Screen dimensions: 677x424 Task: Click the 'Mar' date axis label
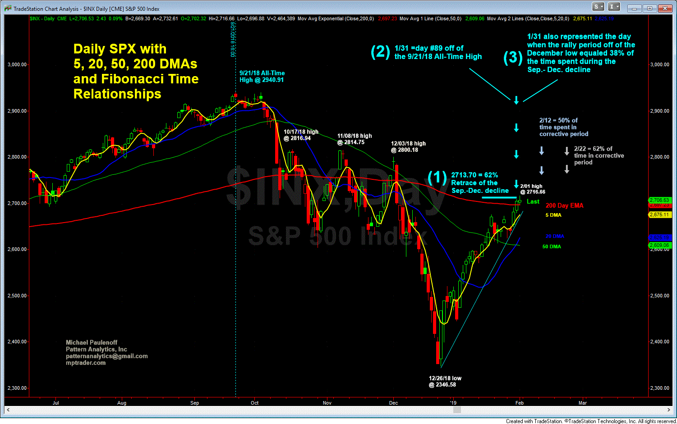tap(583, 403)
